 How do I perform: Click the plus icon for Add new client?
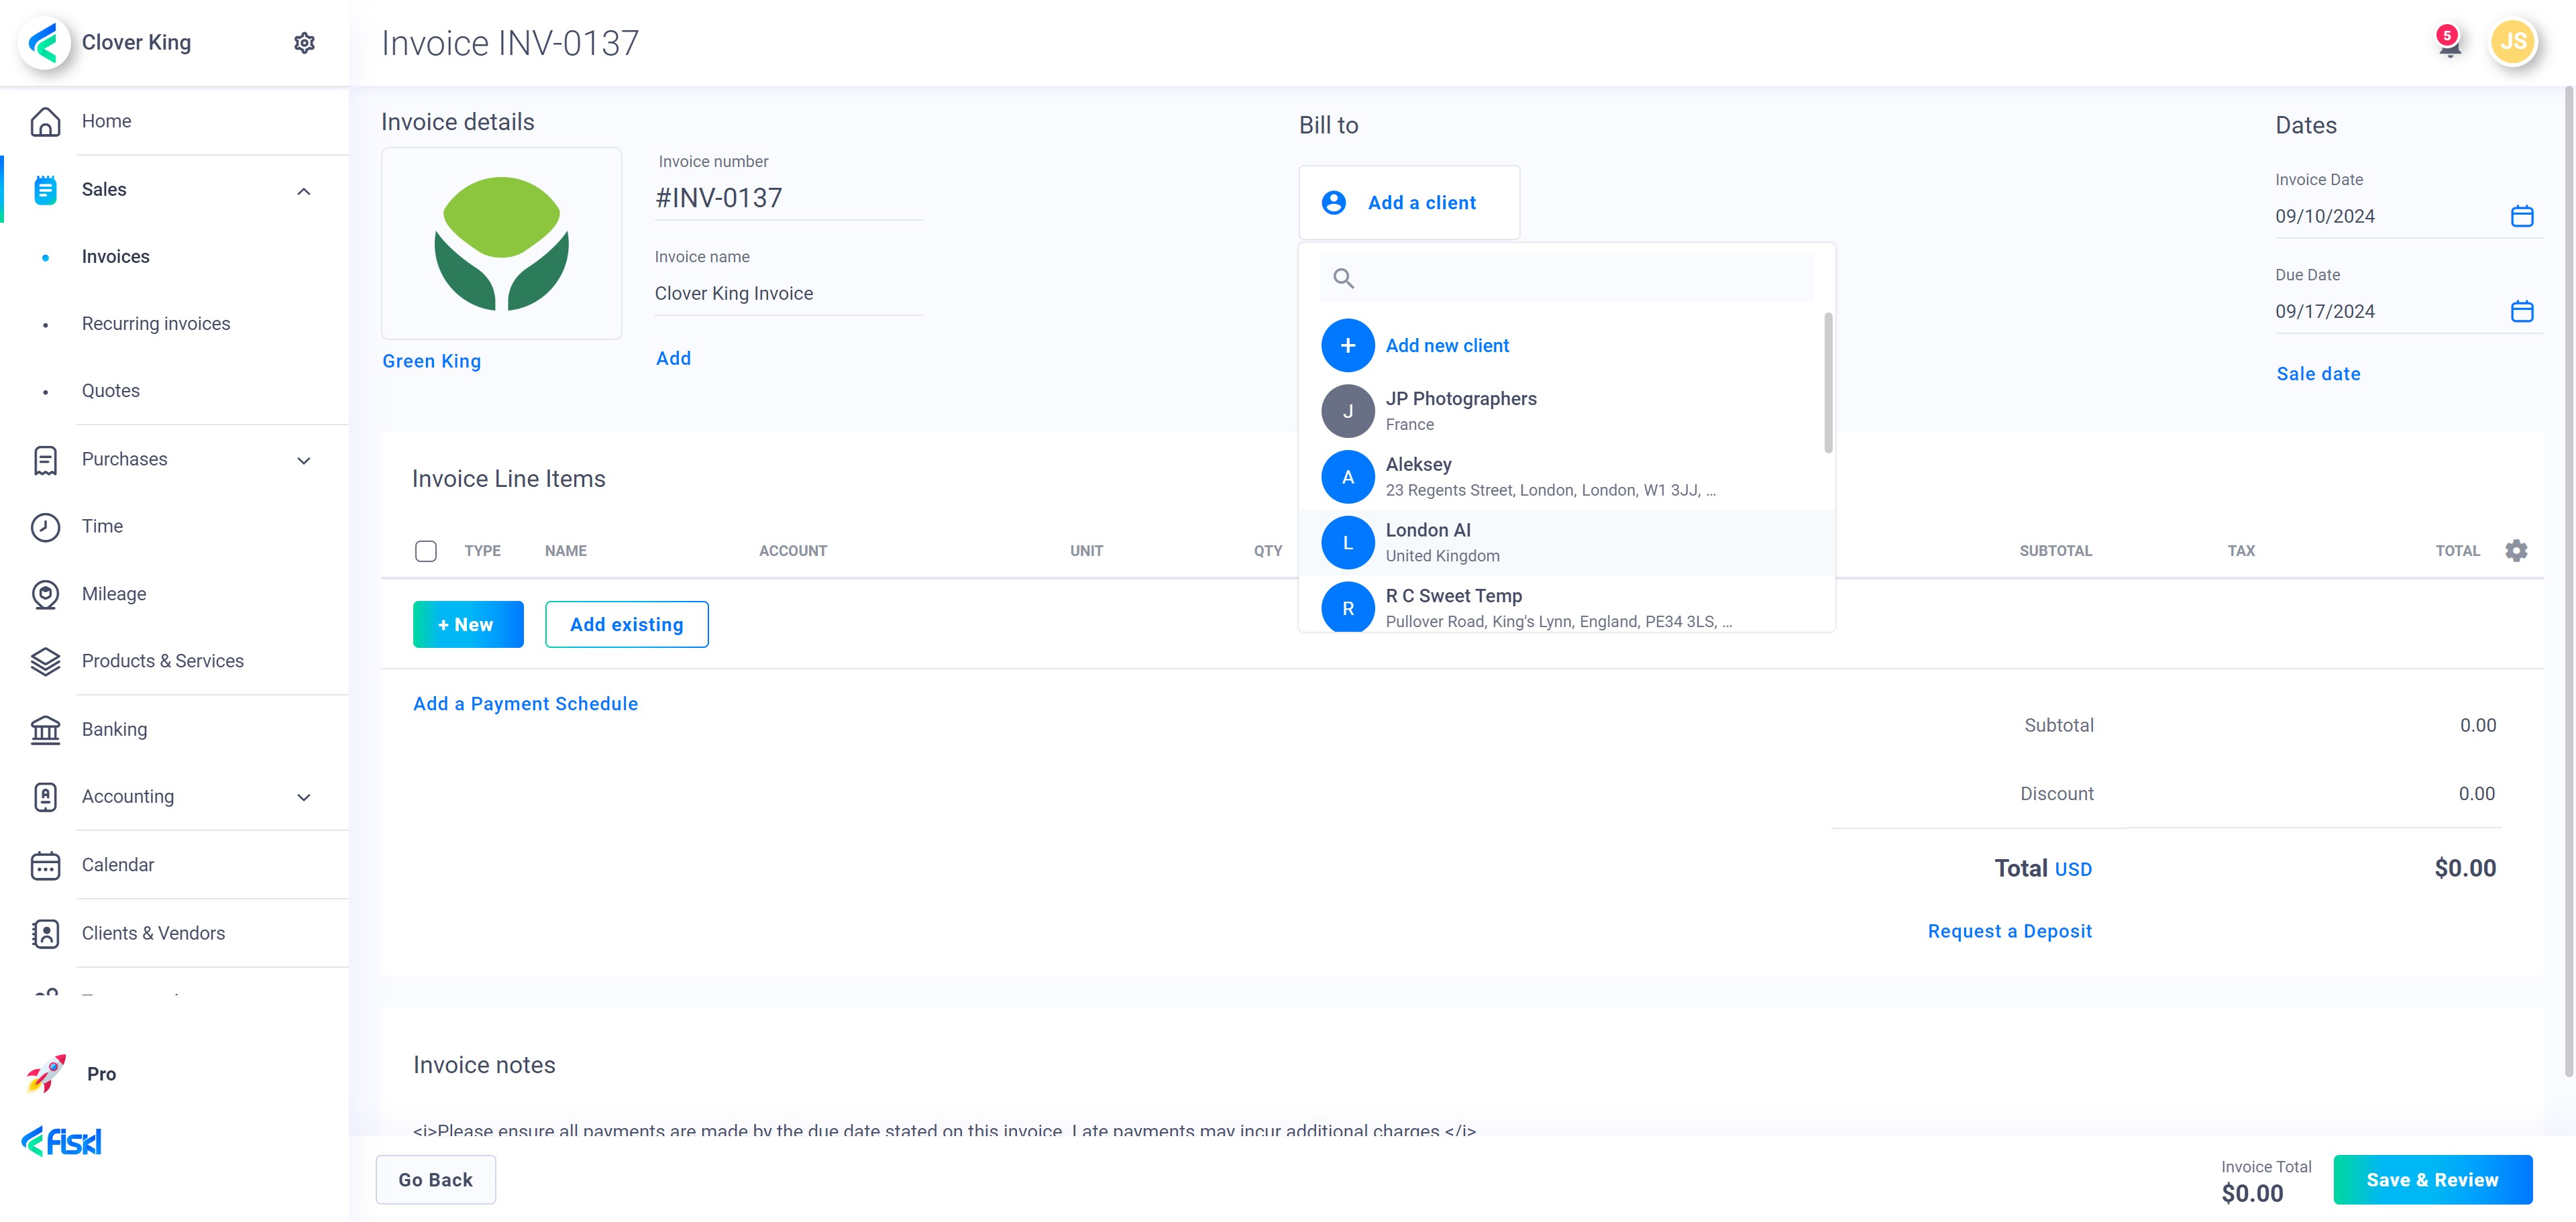click(x=1347, y=345)
